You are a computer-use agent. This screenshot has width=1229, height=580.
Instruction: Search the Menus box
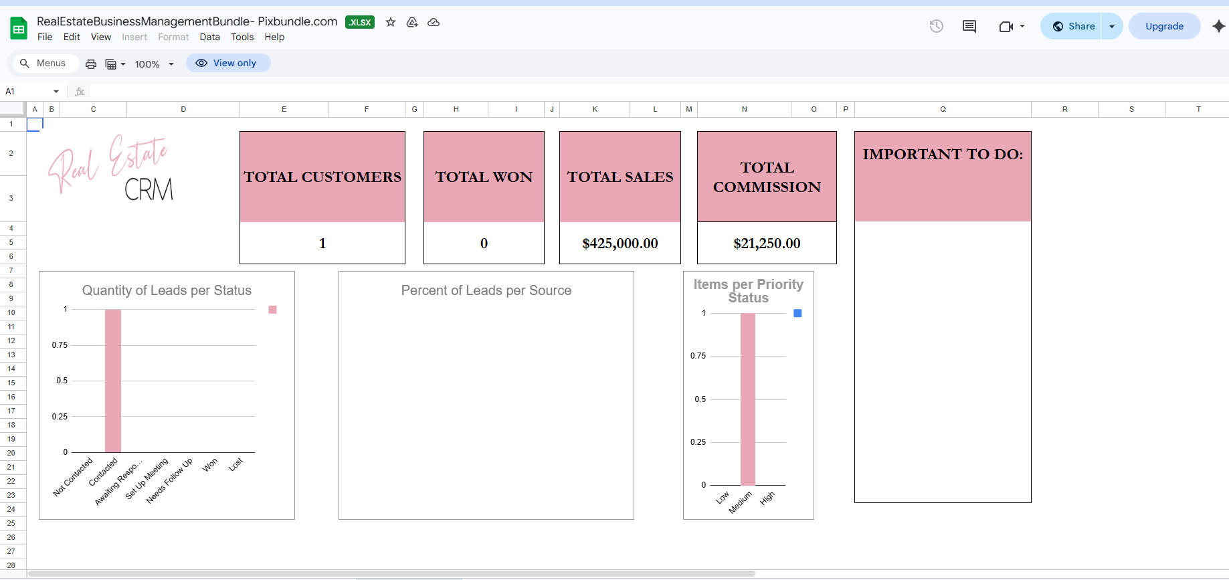45,63
